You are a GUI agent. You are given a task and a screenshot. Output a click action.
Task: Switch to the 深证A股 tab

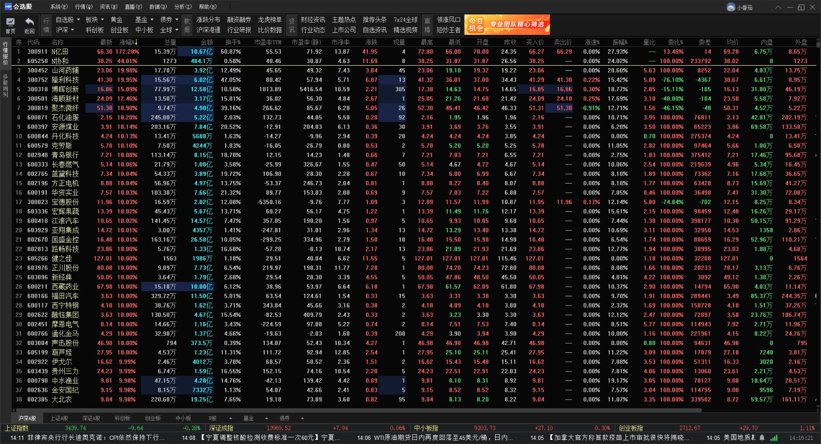click(91, 418)
